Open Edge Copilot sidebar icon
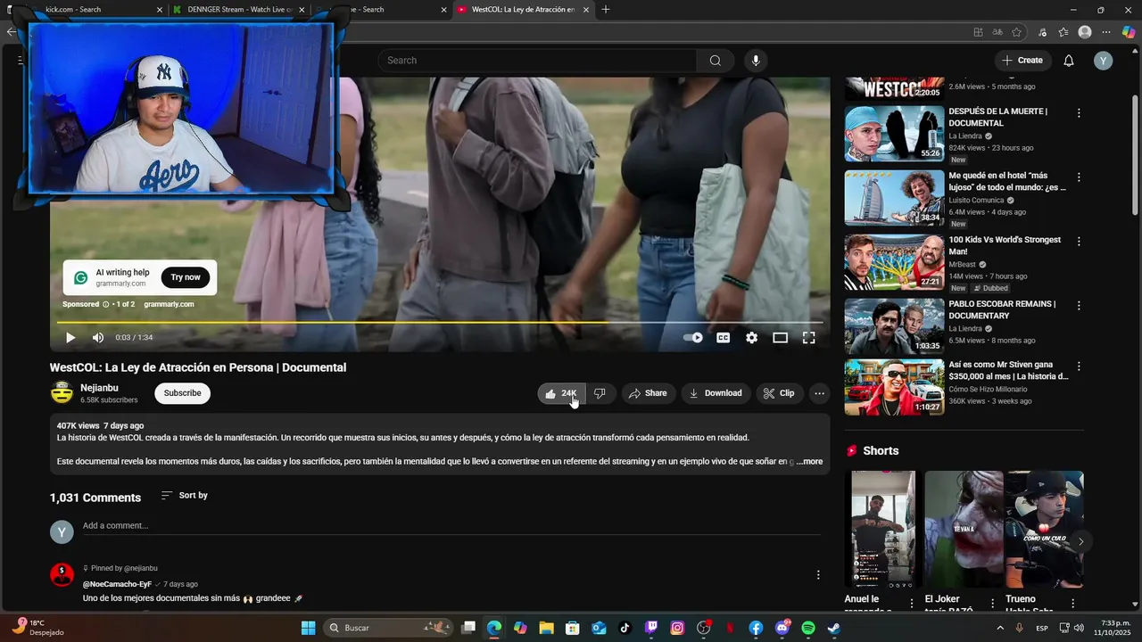 click(x=1128, y=32)
